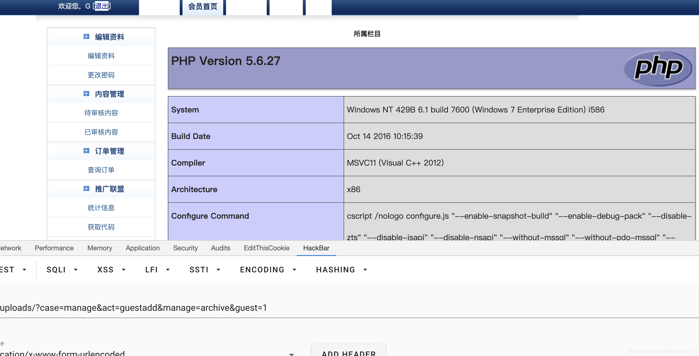Click the 'Oct 14 2016 10:15:39' value
The image size is (699, 356).
[385, 136]
